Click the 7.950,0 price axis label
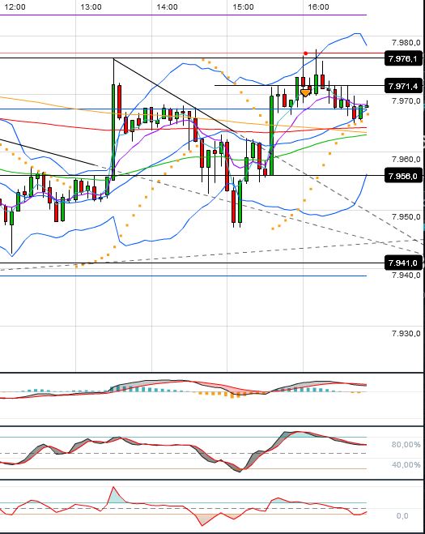The height and width of the screenshot is (534, 425). (x=406, y=217)
